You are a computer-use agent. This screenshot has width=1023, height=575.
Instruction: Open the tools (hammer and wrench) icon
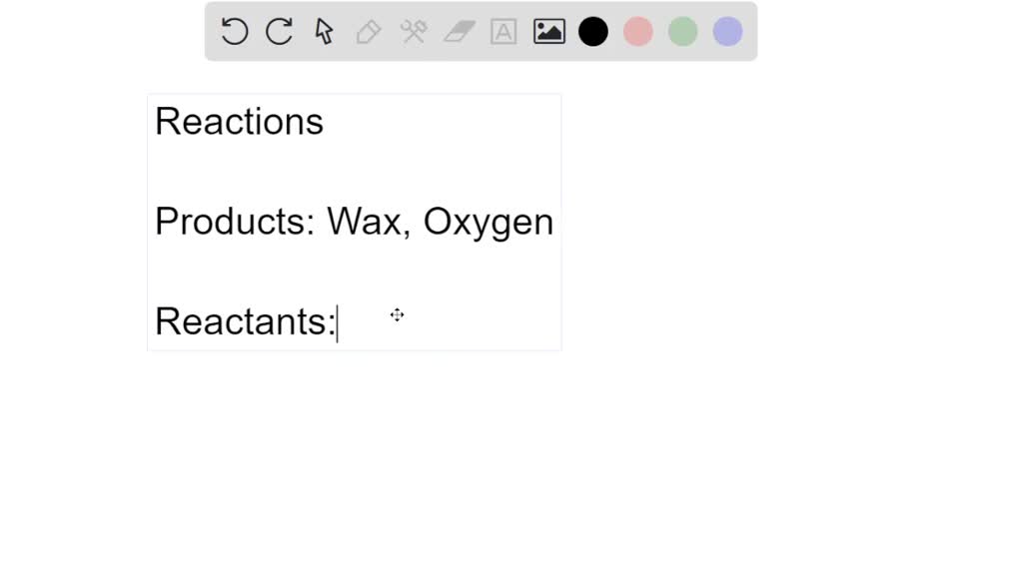(413, 31)
